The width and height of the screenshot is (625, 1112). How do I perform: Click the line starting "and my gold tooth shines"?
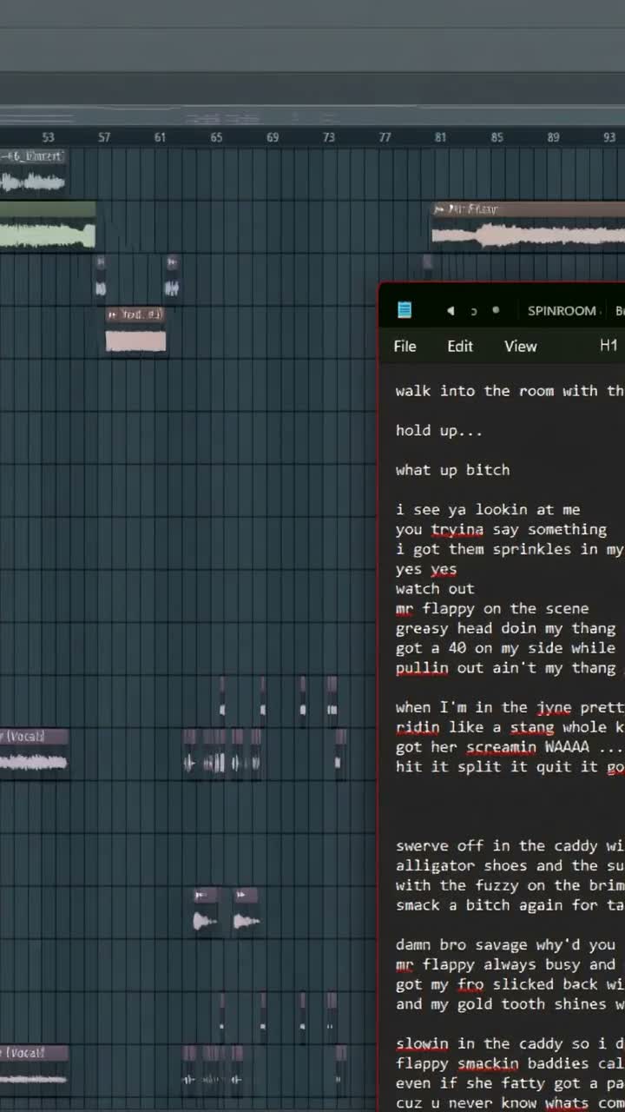coord(510,1004)
